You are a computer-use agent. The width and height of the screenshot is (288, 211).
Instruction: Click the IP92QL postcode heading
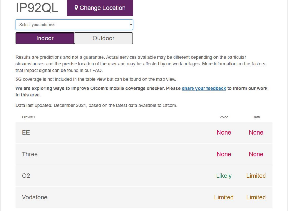tap(37, 8)
